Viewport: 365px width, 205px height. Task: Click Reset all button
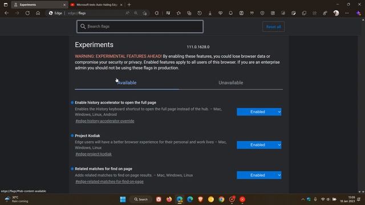click(x=273, y=27)
